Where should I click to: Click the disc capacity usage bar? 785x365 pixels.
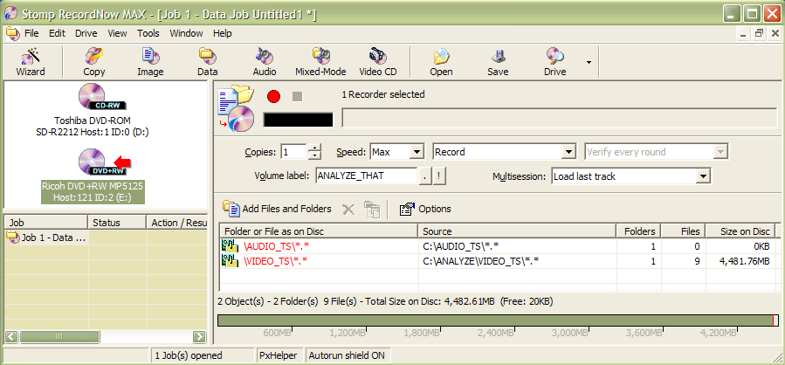(x=499, y=320)
